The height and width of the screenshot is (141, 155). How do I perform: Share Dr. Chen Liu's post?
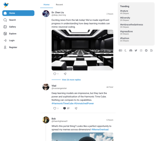[x=65, y=74]
